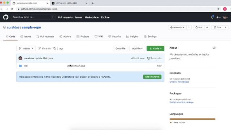Screen dimensions: 231x130
Task: Star the repository
Action: click(199, 27)
